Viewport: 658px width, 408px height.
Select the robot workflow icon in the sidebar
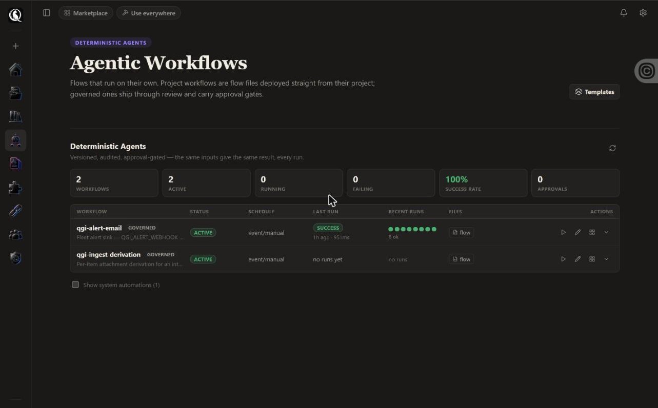coord(15,140)
